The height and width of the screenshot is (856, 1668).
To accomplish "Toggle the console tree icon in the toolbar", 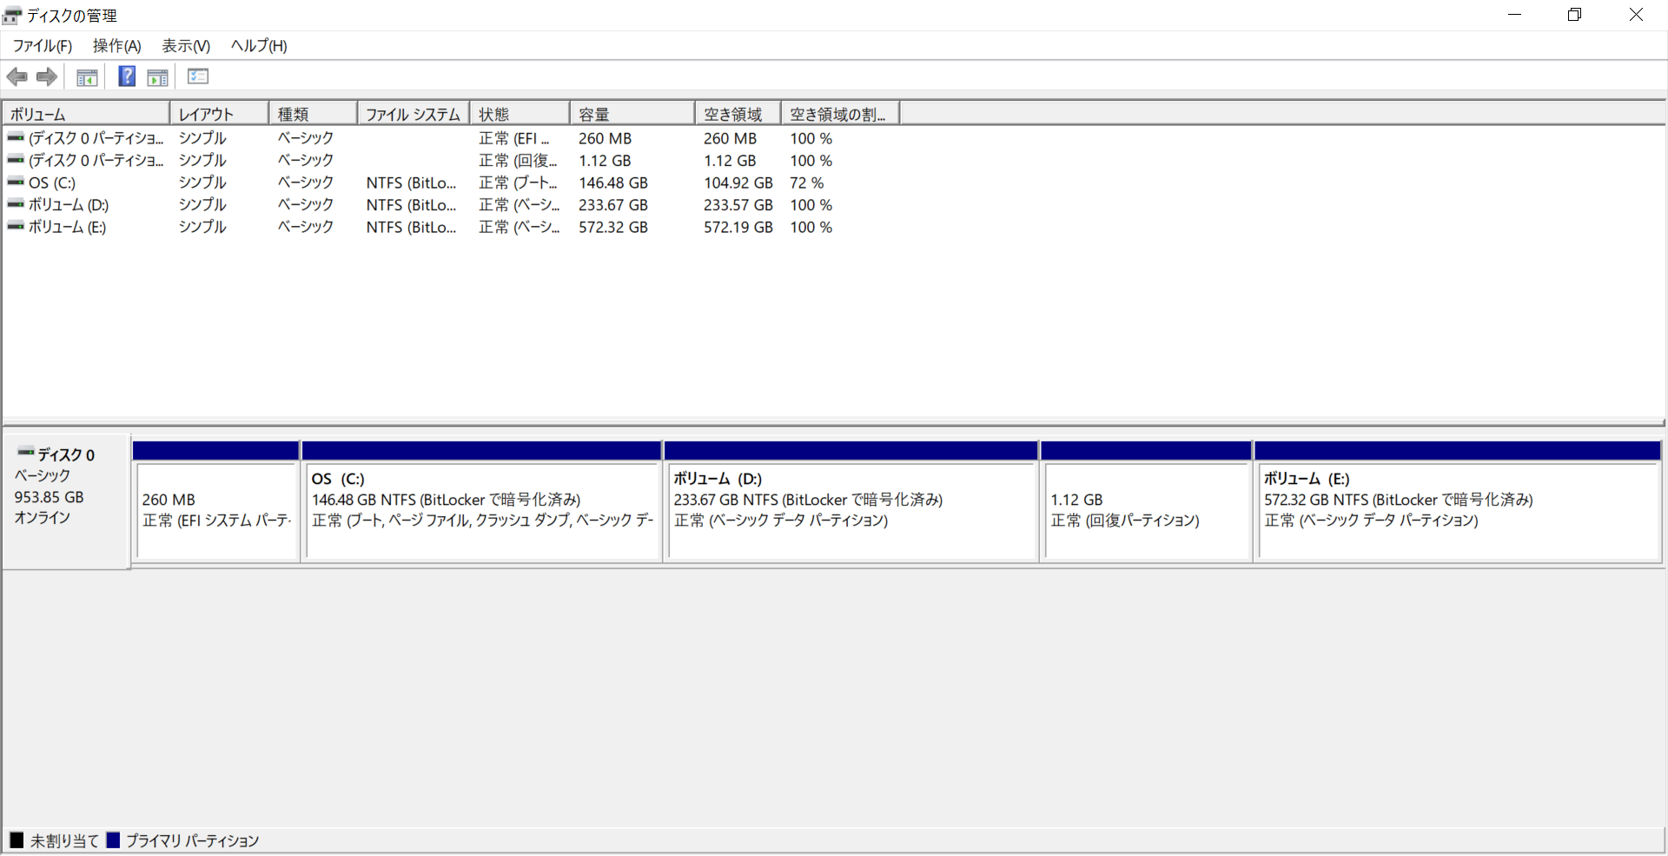I will point(87,77).
